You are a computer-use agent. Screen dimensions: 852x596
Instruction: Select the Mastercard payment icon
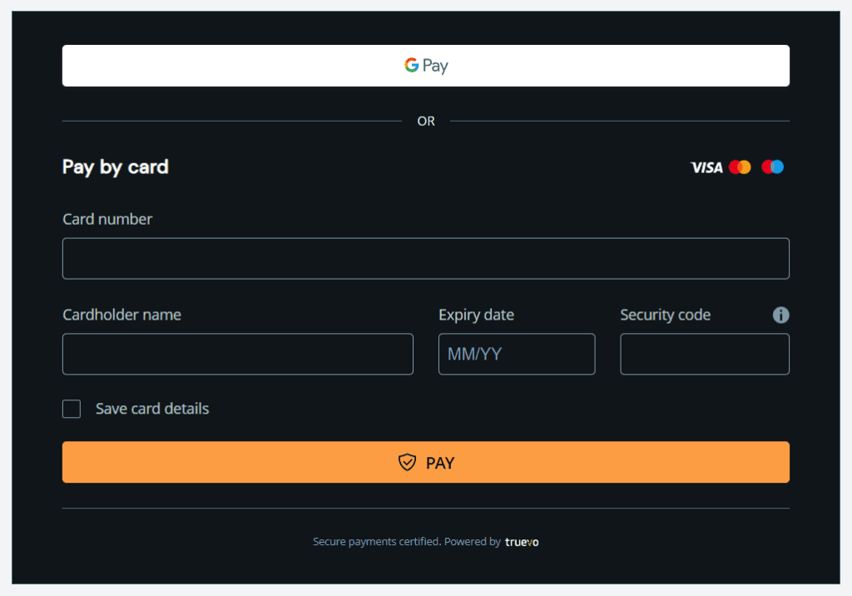(x=741, y=166)
